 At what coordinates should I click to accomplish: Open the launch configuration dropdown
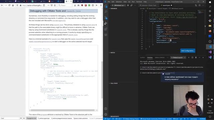pos(119,5)
